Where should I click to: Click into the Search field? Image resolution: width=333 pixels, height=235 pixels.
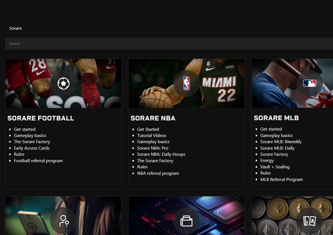(169, 44)
